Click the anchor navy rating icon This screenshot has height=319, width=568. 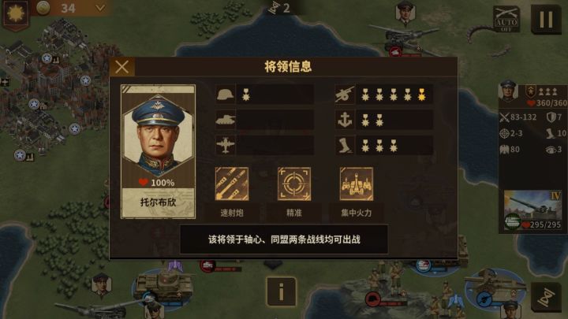click(x=345, y=120)
